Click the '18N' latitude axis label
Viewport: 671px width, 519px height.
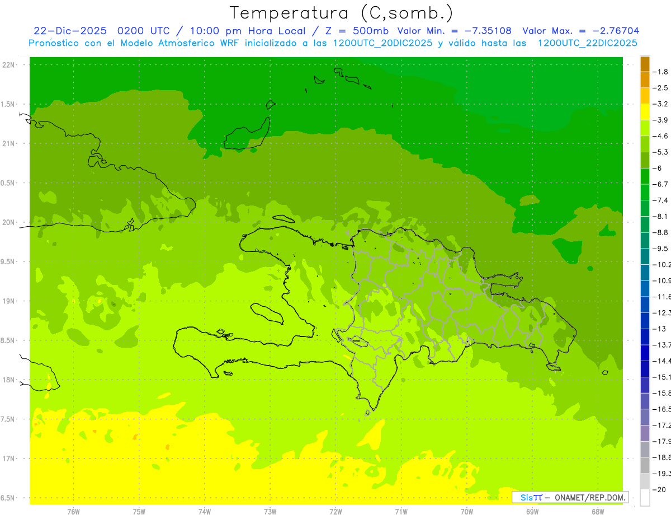pos(8,380)
